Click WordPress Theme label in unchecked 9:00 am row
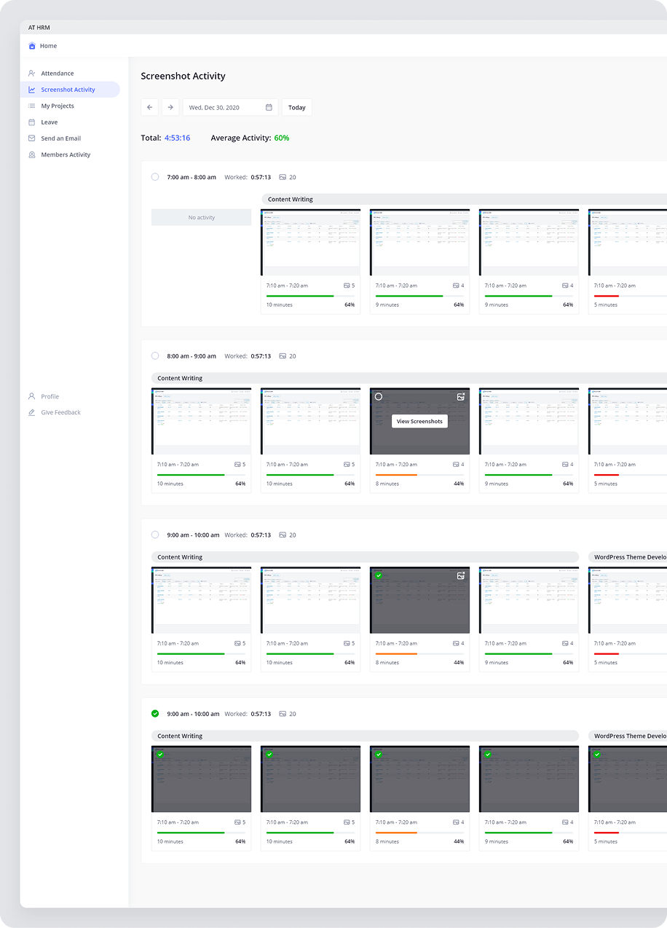 click(630, 557)
